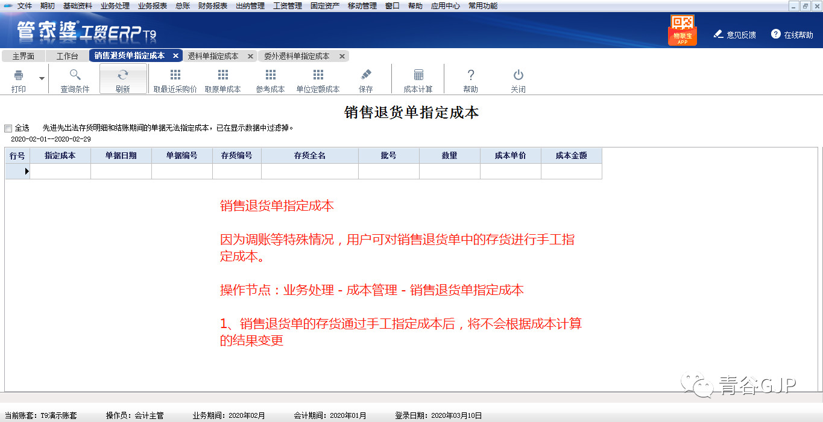Click the 刷新 refresh icon
This screenshot has height=422, width=823.
pos(123,78)
